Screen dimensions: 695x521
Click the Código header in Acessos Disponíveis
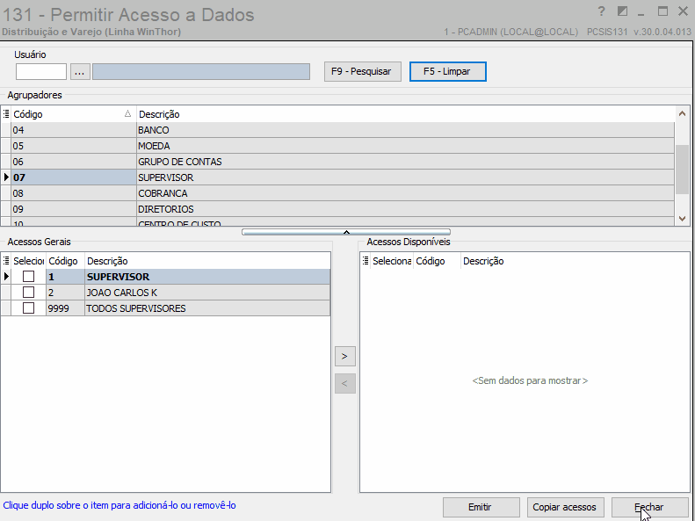coord(437,261)
